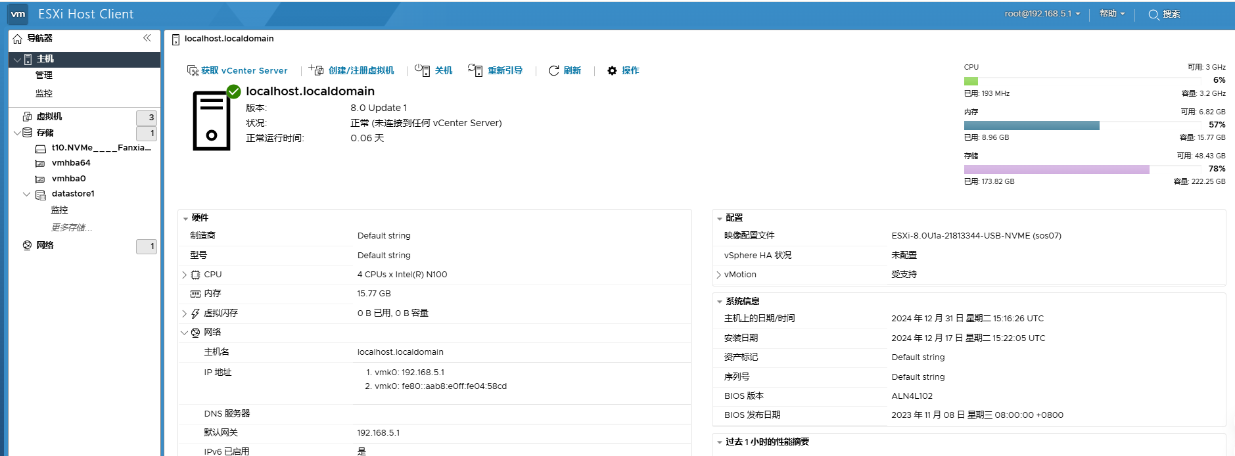Select Host in the navigator
The image size is (1235, 456).
(x=84, y=59)
